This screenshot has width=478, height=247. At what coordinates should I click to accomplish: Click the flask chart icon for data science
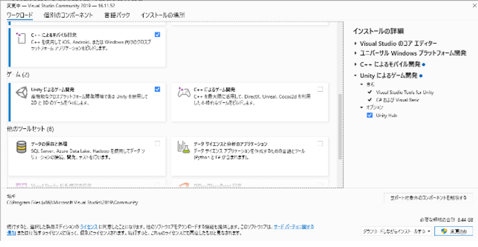[x=184, y=147]
